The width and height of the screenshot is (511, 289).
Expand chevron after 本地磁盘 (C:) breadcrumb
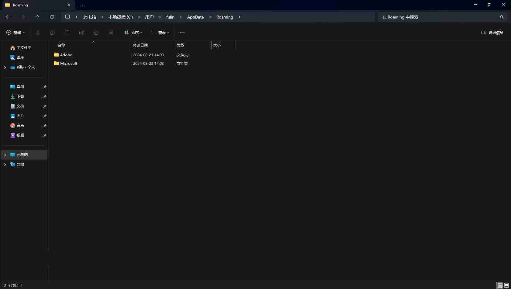[x=139, y=17]
